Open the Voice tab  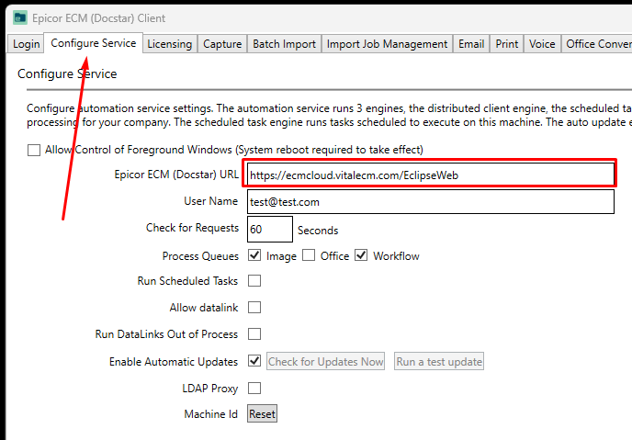tap(542, 43)
